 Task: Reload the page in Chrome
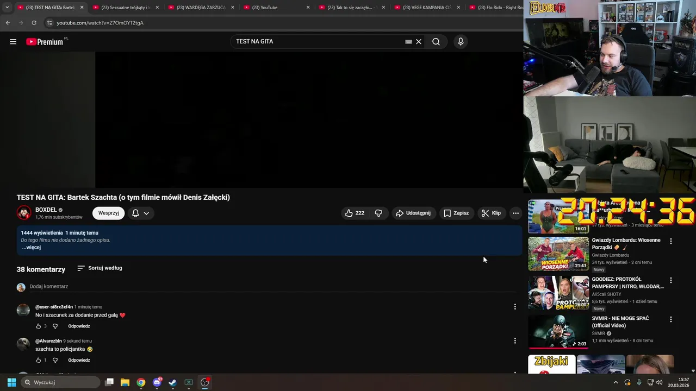(x=34, y=23)
